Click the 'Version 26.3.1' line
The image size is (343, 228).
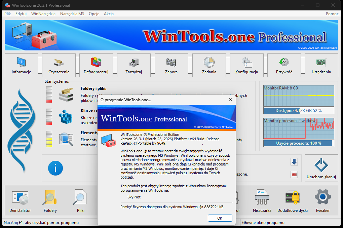click(x=170, y=139)
